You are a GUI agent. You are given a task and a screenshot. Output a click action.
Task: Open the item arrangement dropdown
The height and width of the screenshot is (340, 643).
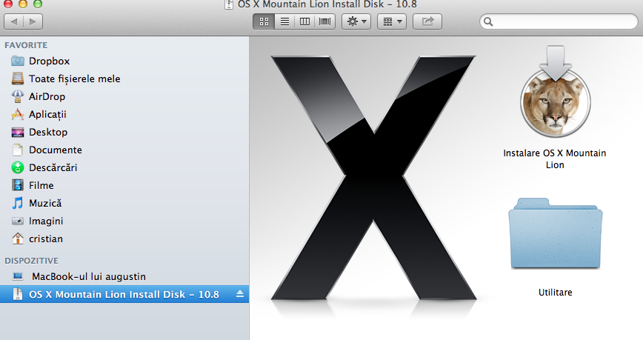tap(392, 21)
